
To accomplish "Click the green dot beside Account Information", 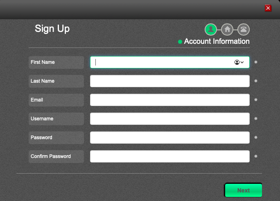I will point(180,42).
